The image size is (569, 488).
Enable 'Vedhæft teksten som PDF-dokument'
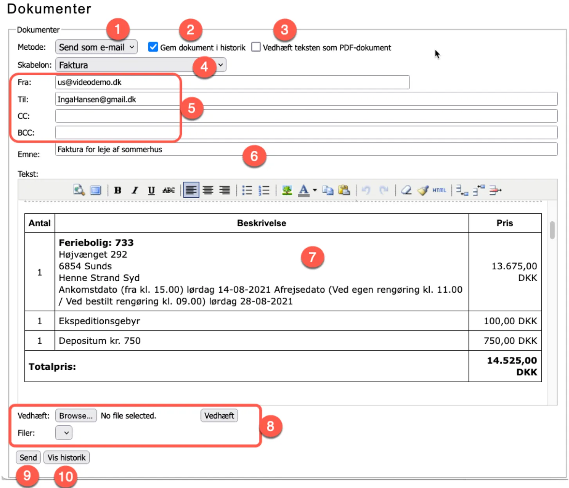(256, 47)
